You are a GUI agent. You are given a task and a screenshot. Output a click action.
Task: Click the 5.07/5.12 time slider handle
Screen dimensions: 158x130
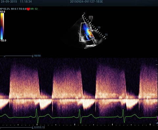tap(33, 127)
